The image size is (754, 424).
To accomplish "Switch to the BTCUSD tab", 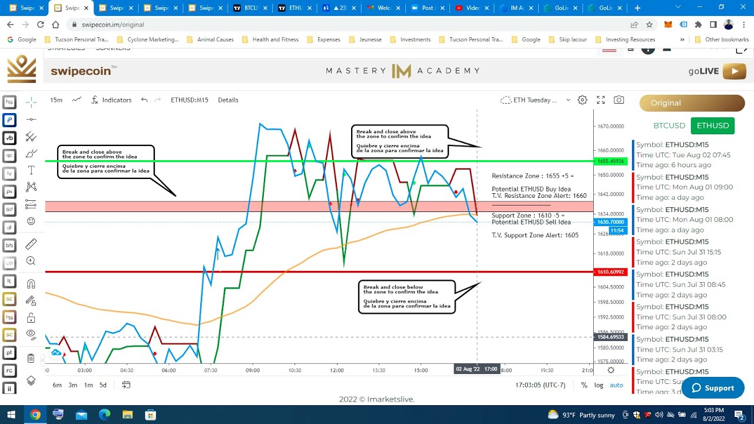I will pos(669,125).
